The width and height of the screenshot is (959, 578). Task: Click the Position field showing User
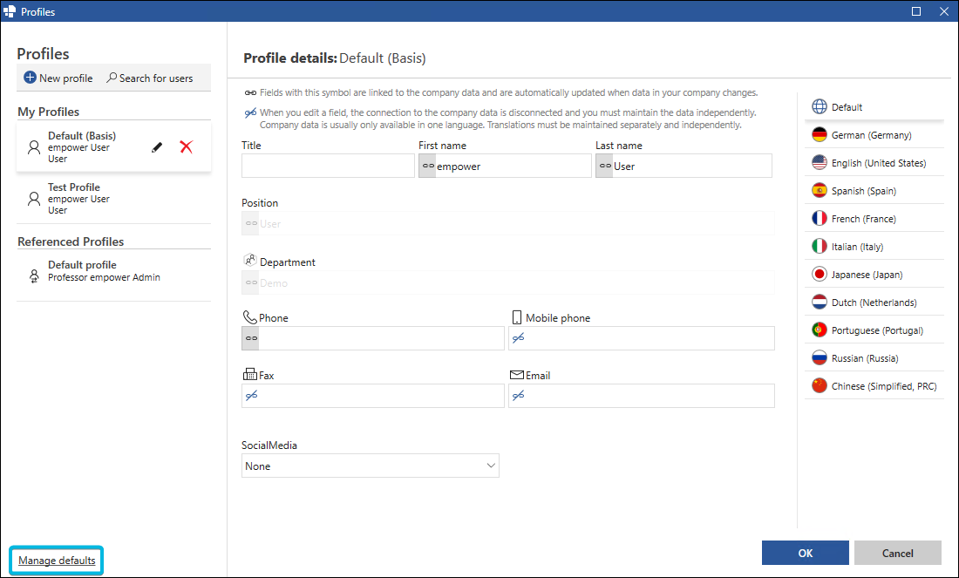[x=508, y=223]
